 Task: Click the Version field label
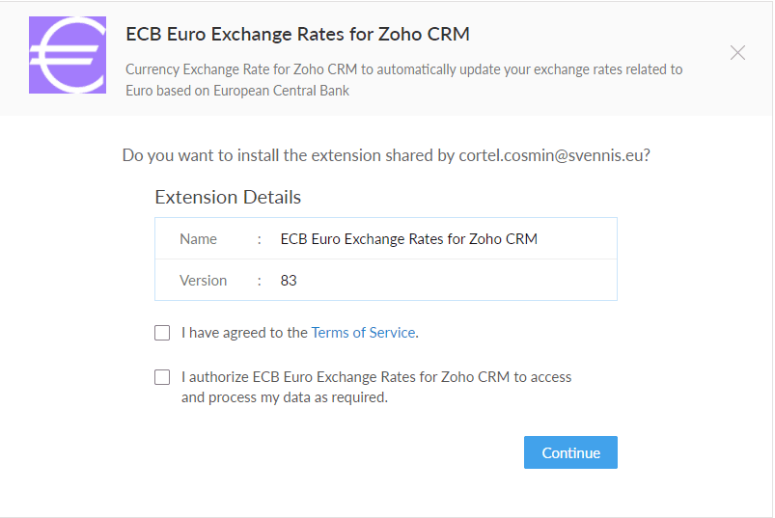pyautogui.click(x=203, y=281)
